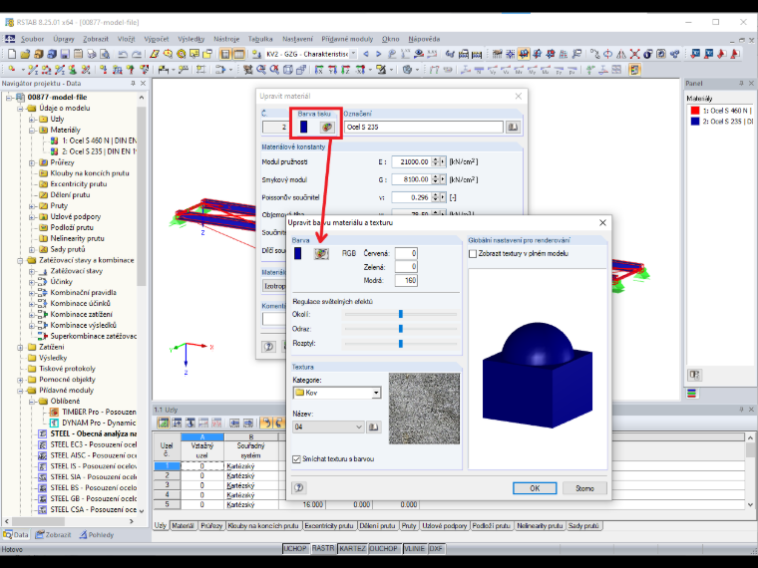The height and width of the screenshot is (568, 758).
Task: Enable Zobrazit textury v plném modelu
Action: pos(473,253)
